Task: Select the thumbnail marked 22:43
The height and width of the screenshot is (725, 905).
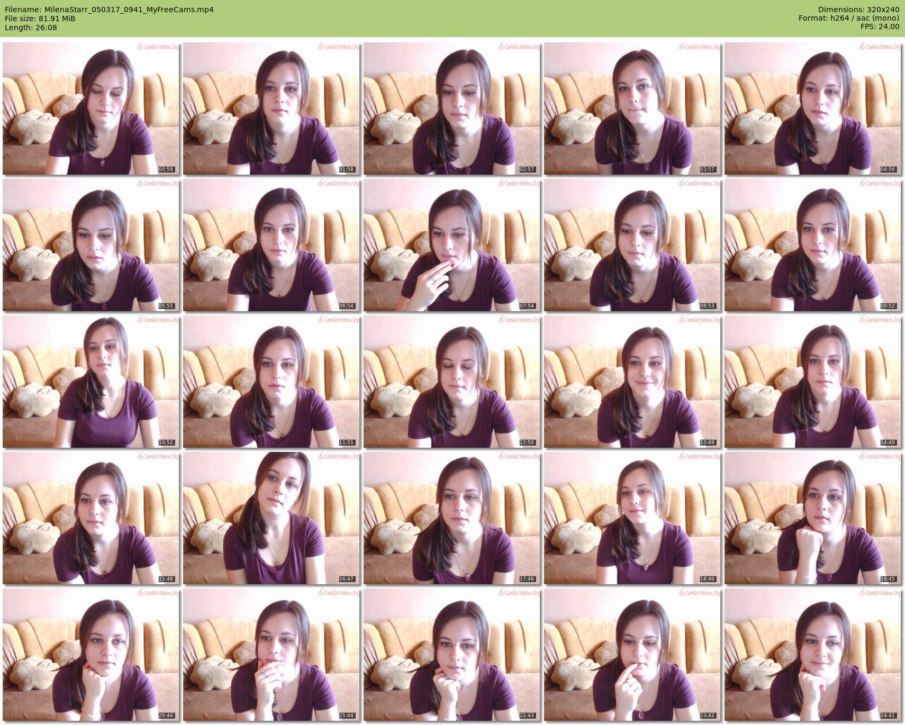Action: 452,655
